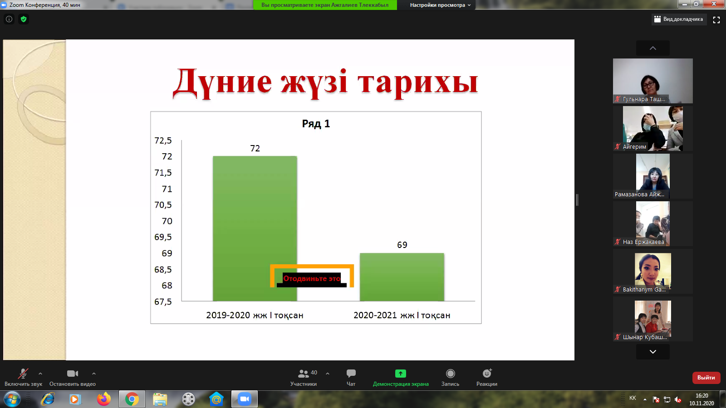Expand video options arrow next to camera

pyautogui.click(x=94, y=374)
